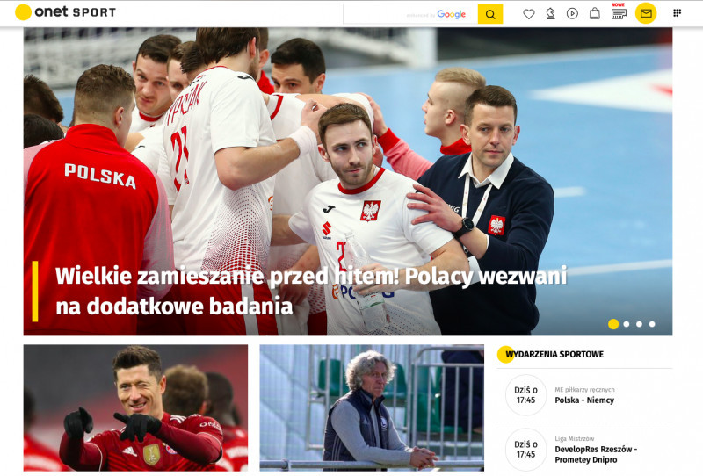Click the Onet Sport logo
This screenshot has height=476, width=703.
click(66, 12)
